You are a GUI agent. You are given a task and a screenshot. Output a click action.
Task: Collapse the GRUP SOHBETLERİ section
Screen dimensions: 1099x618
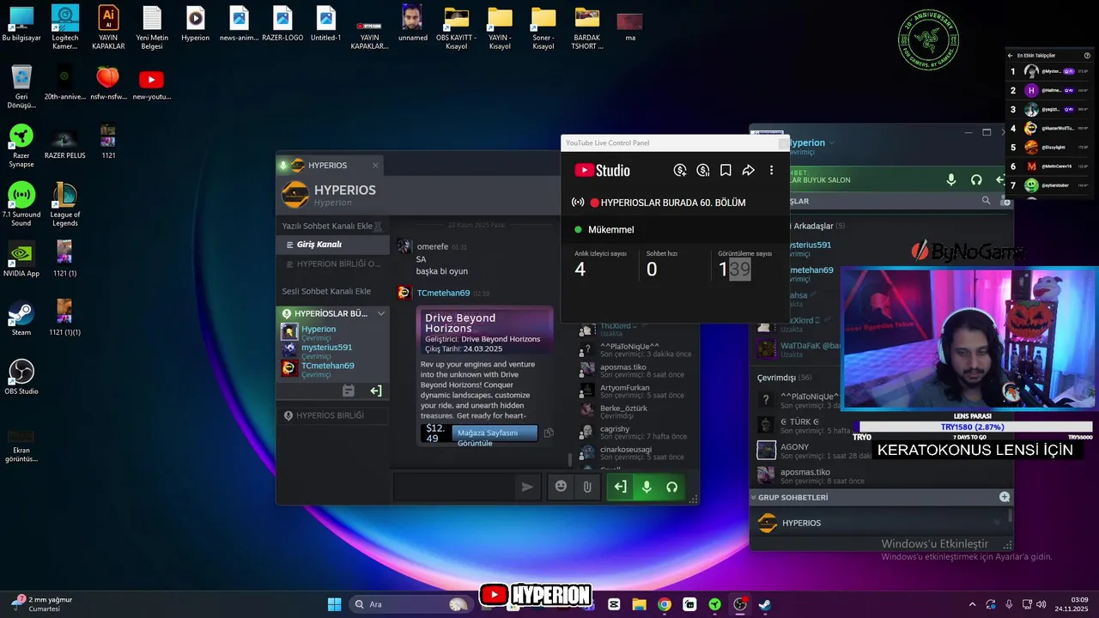(753, 497)
